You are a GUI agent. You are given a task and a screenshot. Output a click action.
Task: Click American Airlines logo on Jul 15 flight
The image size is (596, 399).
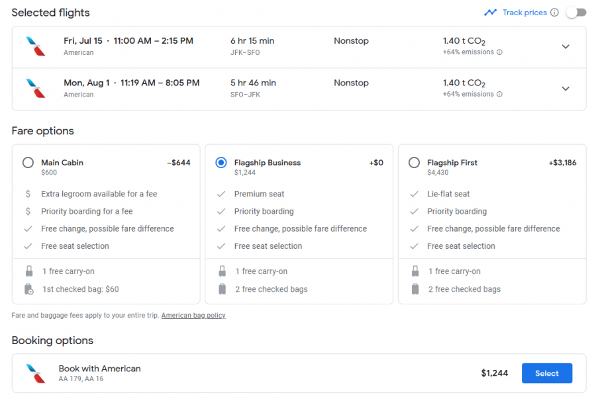pyautogui.click(x=36, y=46)
